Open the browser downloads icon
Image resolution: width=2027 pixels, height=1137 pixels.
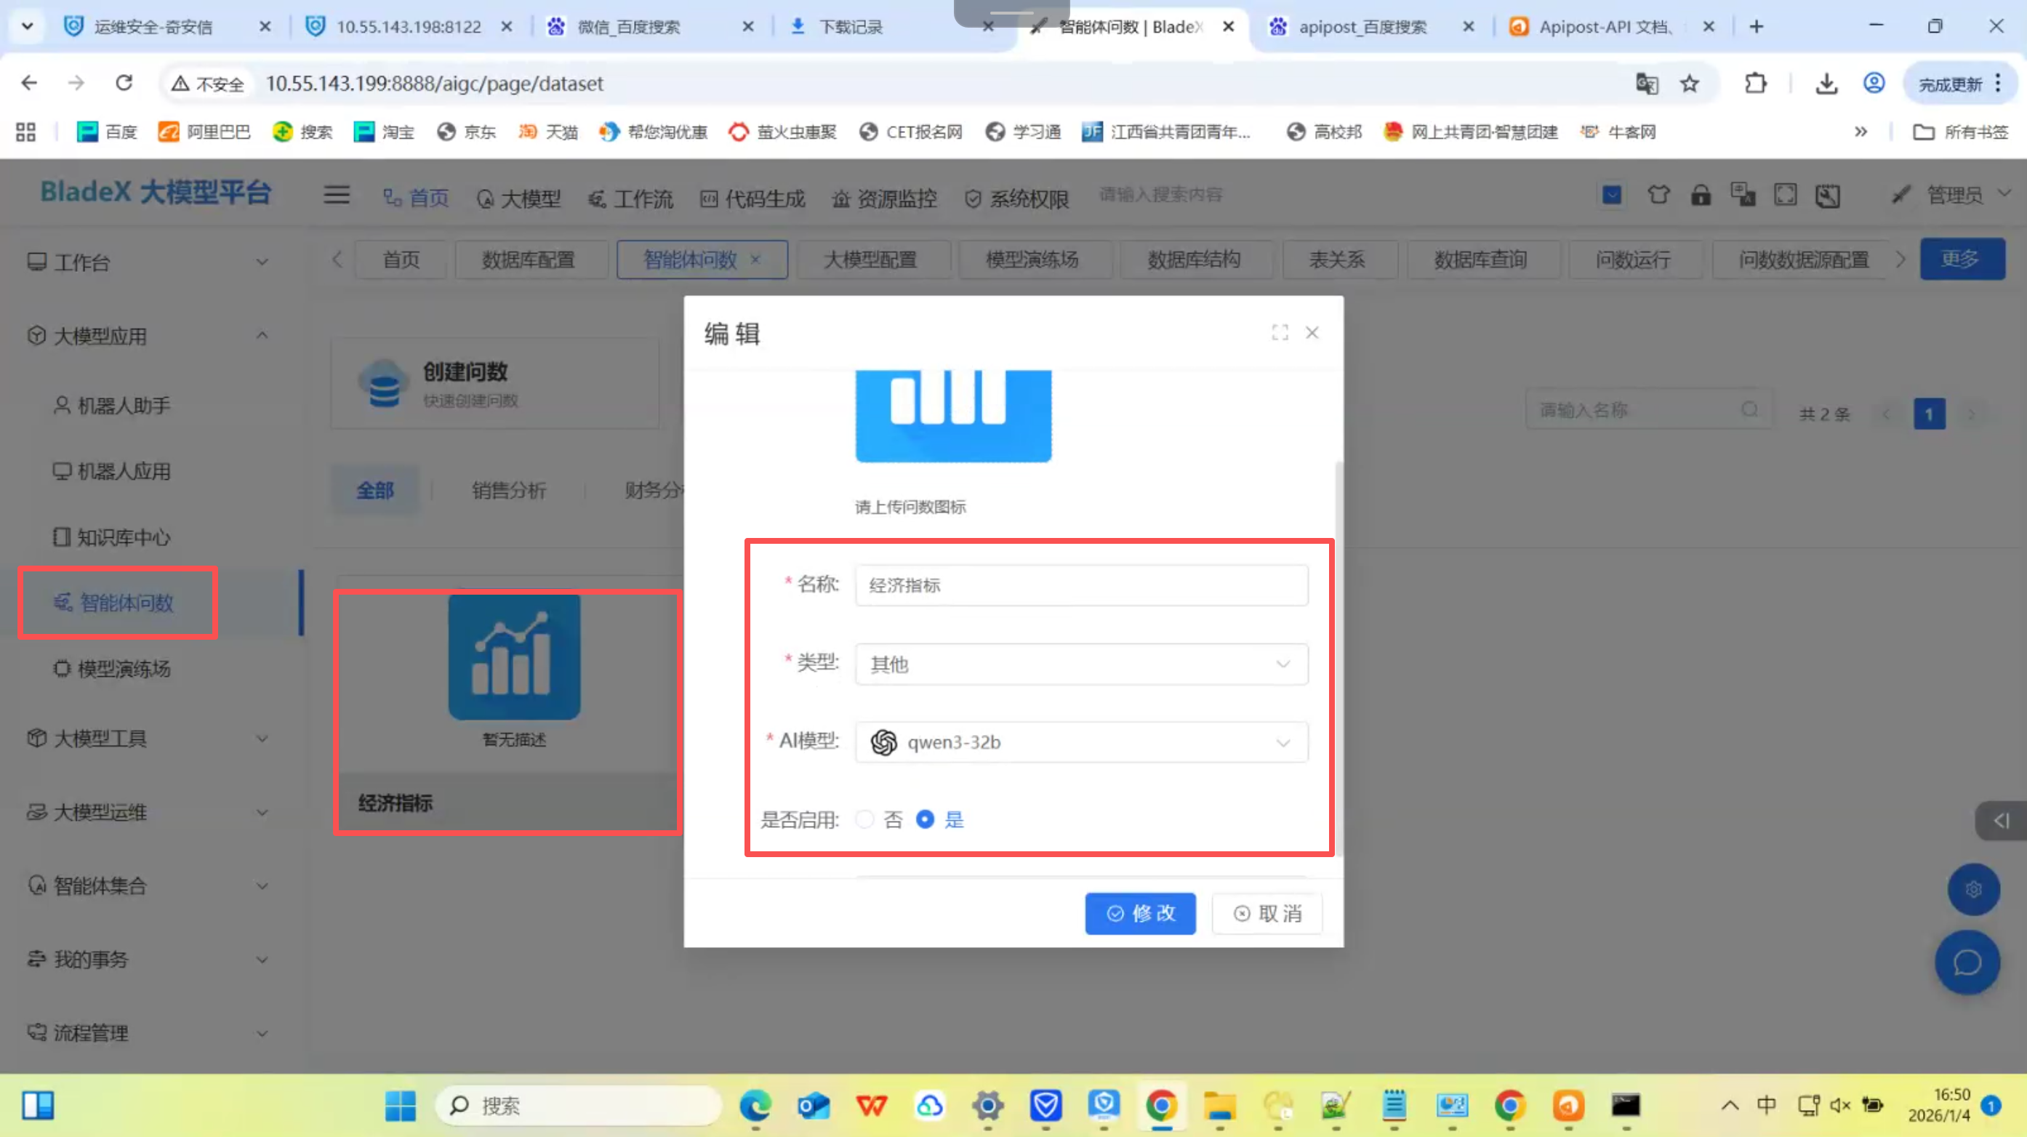click(1826, 84)
